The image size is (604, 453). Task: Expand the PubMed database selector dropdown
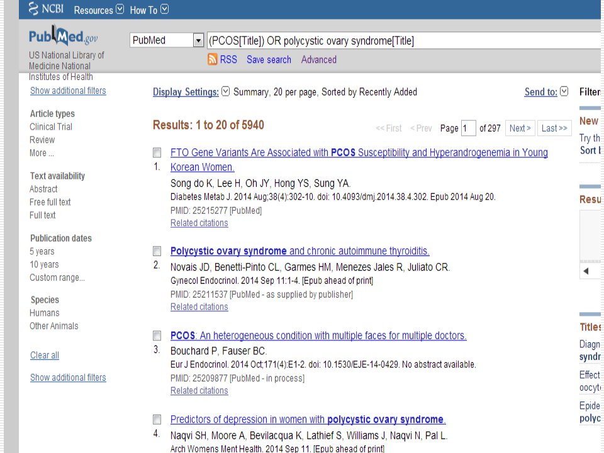pyautogui.click(x=198, y=40)
